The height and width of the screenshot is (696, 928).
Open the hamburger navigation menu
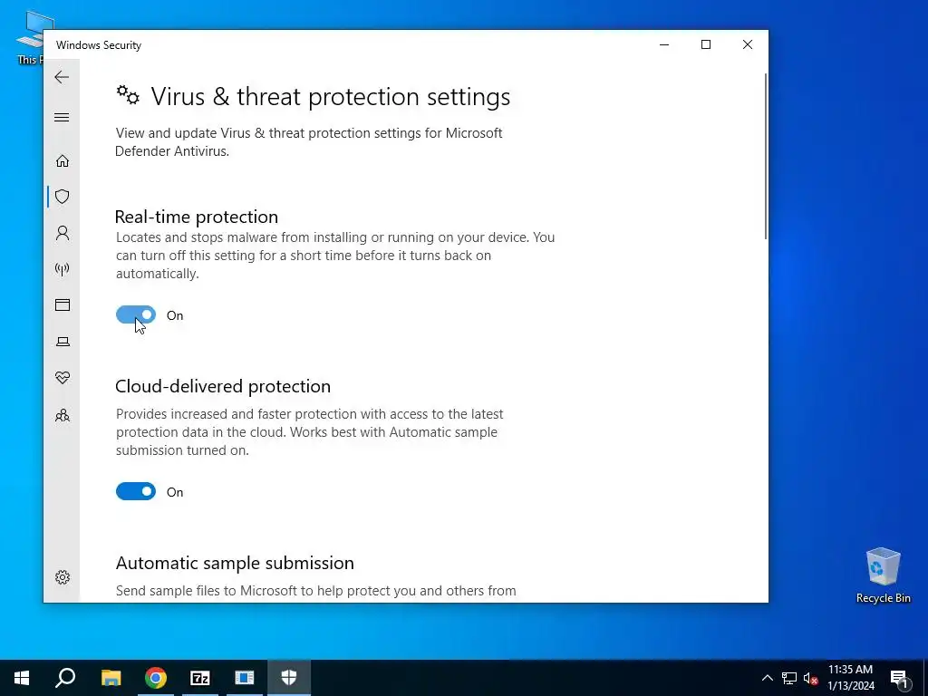coord(62,117)
